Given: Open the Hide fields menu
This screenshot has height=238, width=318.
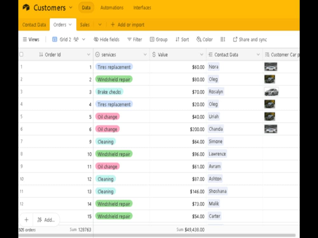Looking at the screenshot, I should tap(107, 39).
